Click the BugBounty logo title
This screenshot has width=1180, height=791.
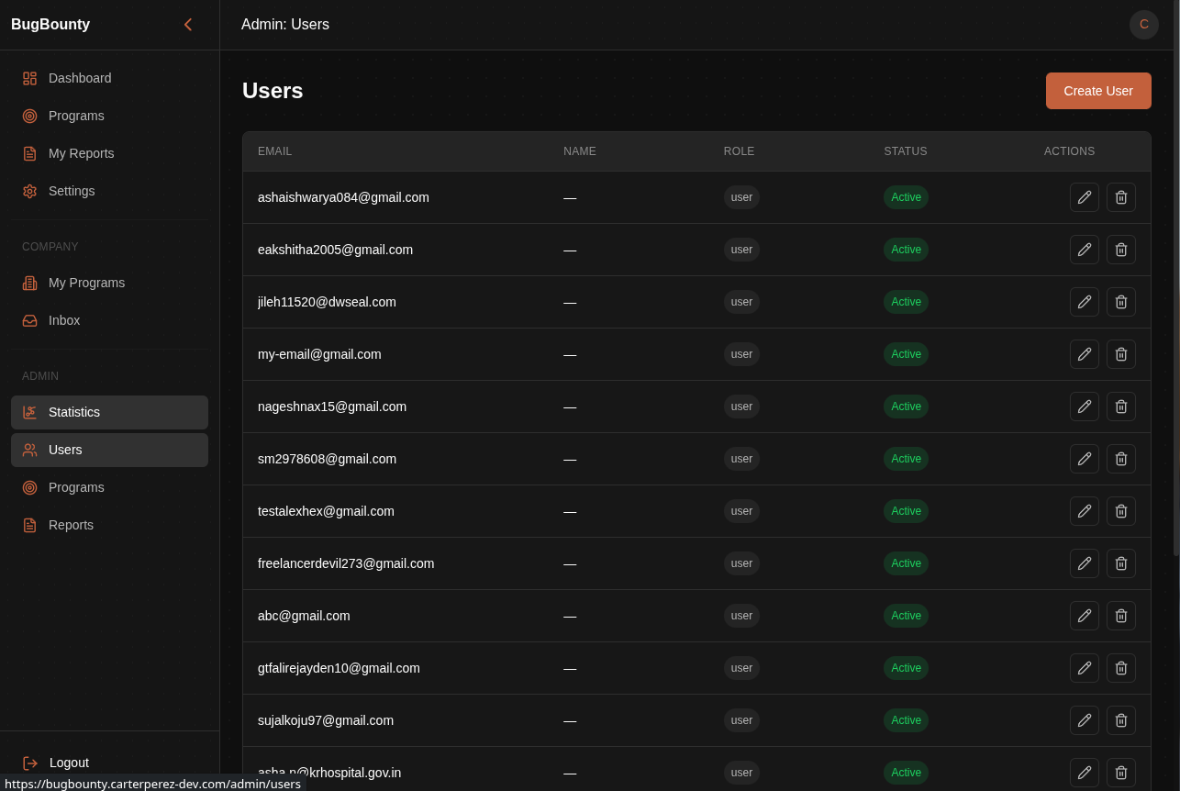50,25
